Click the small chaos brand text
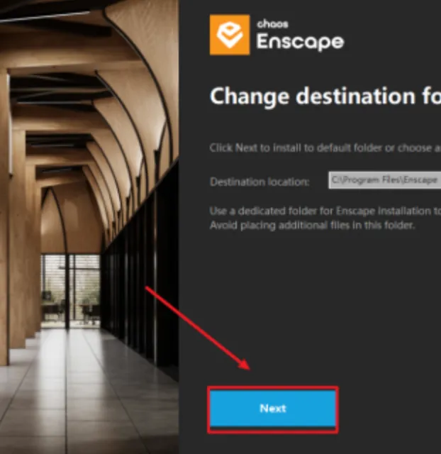 pos(272,24)
